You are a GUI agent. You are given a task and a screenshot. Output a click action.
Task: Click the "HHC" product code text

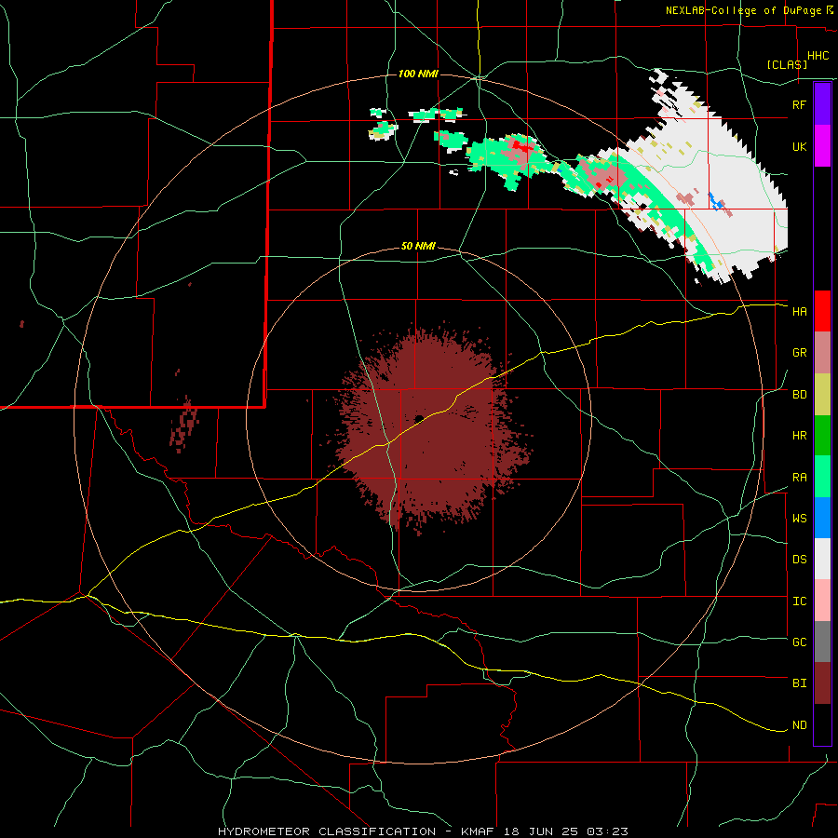pyautogui.click(x=818, y=56)
